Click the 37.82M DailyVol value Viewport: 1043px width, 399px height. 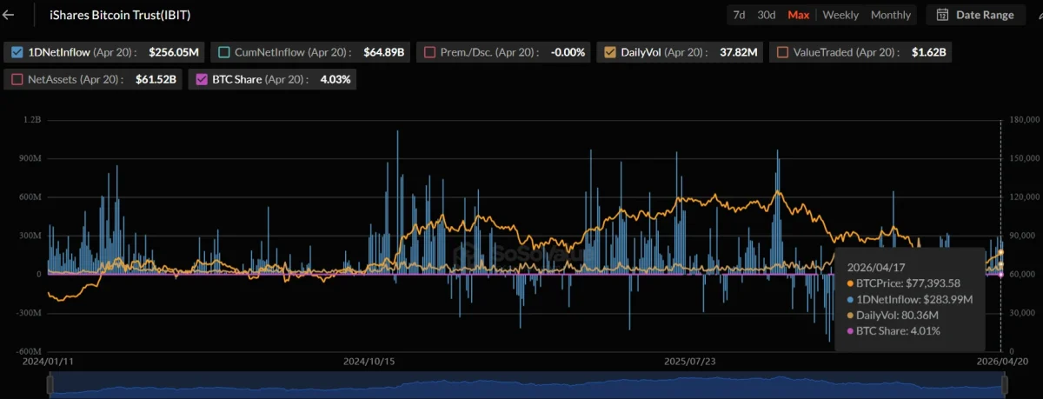click(x=739, y=52)
